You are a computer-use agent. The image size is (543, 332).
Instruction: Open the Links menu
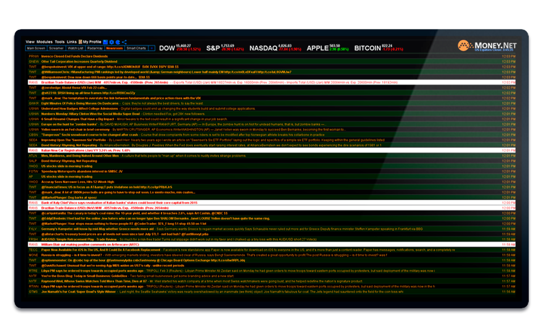[x=72, y=42]
